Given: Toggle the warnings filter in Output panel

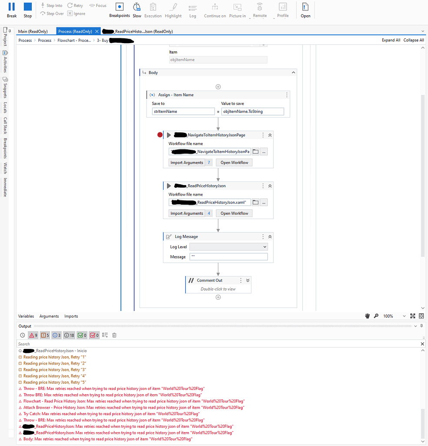Looking at the screenshot, I should pyautogui.click(x=44, y=335).
